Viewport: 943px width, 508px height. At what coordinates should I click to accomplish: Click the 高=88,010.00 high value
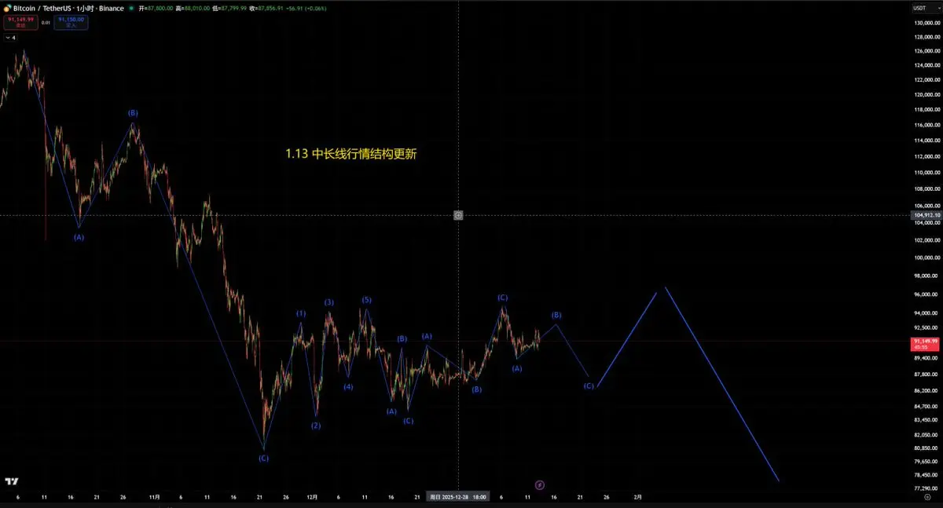pyautogui.click(x=193, y=8)
